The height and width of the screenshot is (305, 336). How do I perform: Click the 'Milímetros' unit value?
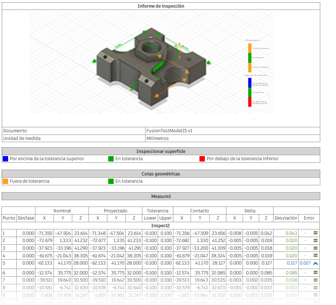click(158, 139)
